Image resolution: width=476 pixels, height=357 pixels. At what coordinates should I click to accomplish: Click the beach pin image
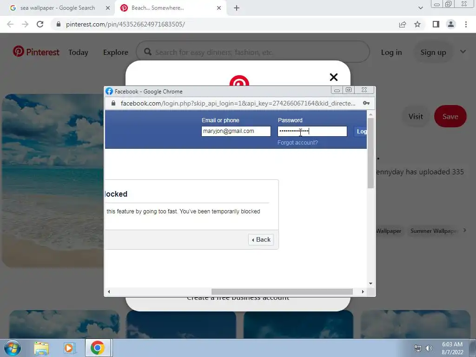[53, 181]
